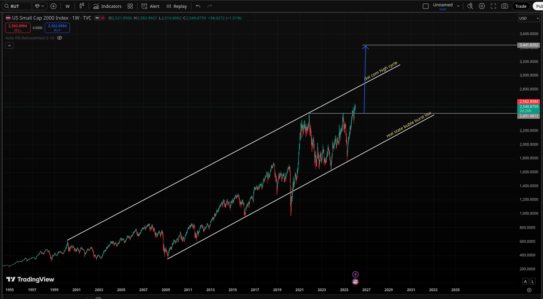The image size is (543, 299).
Task: Select the 2,451.0812 price label
Action: pyautogui.click(x=529, y=116)
